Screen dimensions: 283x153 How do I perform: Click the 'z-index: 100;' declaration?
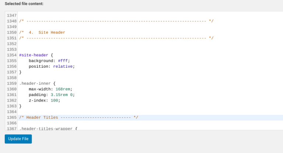point(44,100)
